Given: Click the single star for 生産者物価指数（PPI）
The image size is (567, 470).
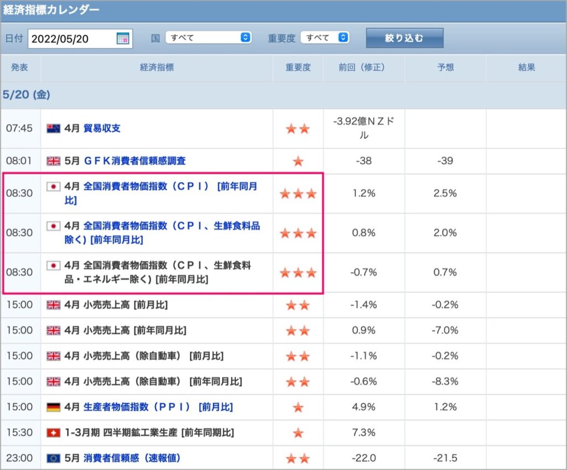Looking at the screenshot, I should coord(298,408).
